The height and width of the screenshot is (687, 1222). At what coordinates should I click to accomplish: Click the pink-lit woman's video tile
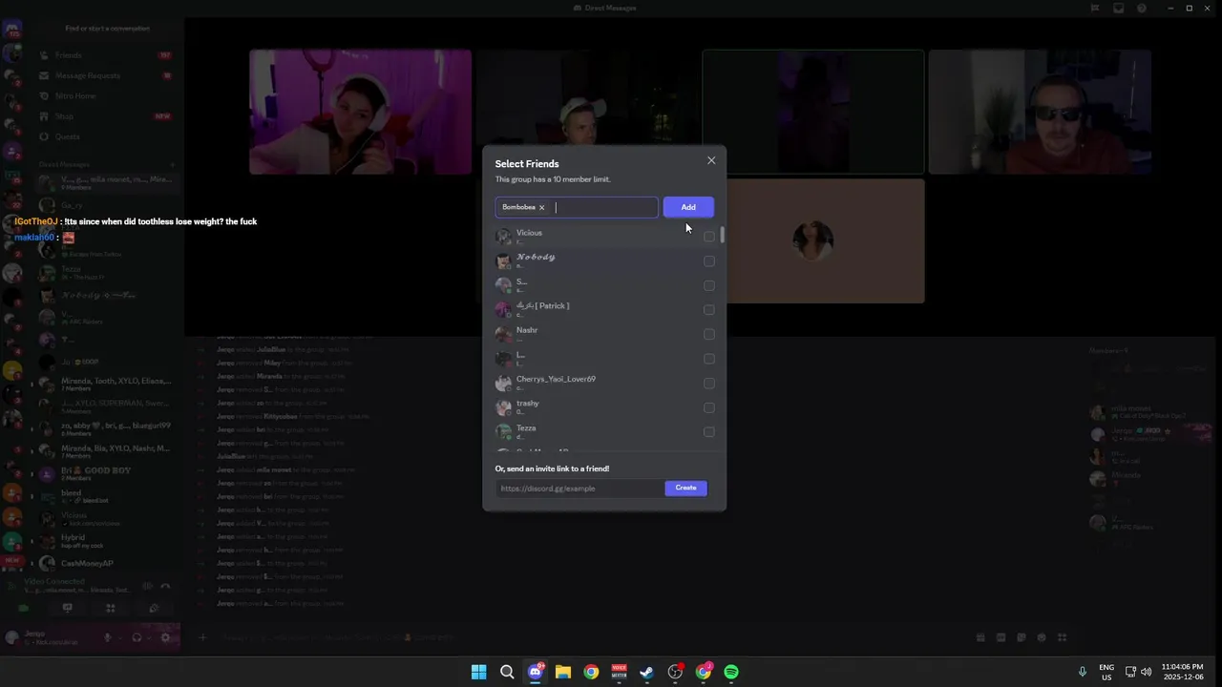[360, 112]
